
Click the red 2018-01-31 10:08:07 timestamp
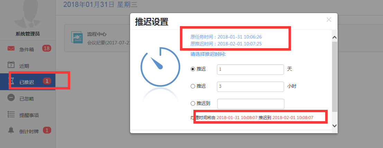point(237,118)
